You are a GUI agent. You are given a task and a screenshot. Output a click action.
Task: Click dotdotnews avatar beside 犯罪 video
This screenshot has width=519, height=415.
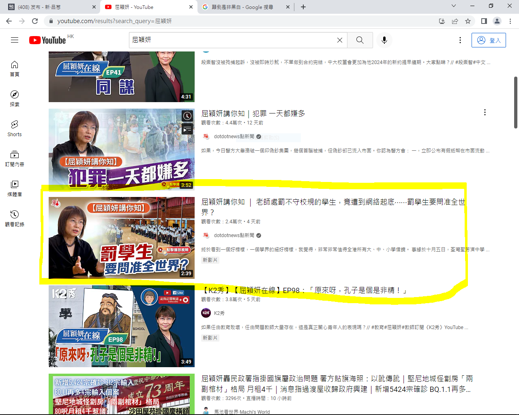tap(206, 136)
